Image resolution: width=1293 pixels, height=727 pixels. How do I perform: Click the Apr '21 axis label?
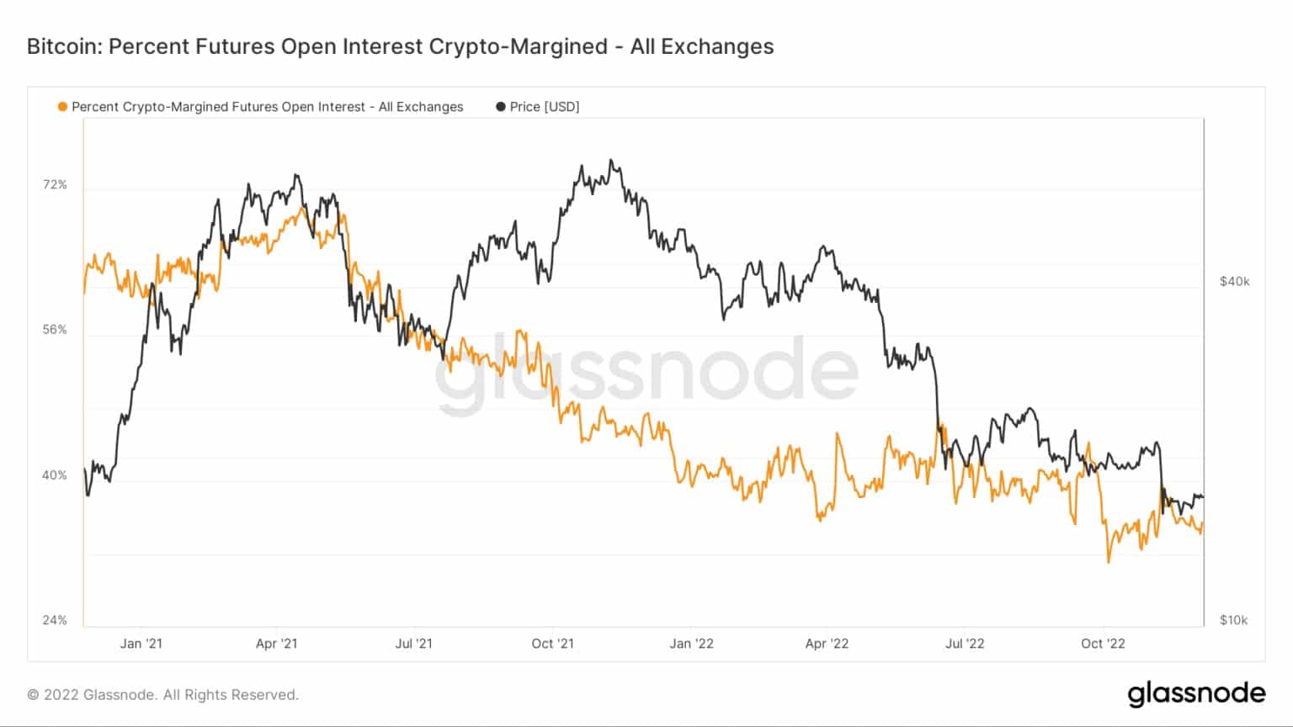[x=276, y=644]
